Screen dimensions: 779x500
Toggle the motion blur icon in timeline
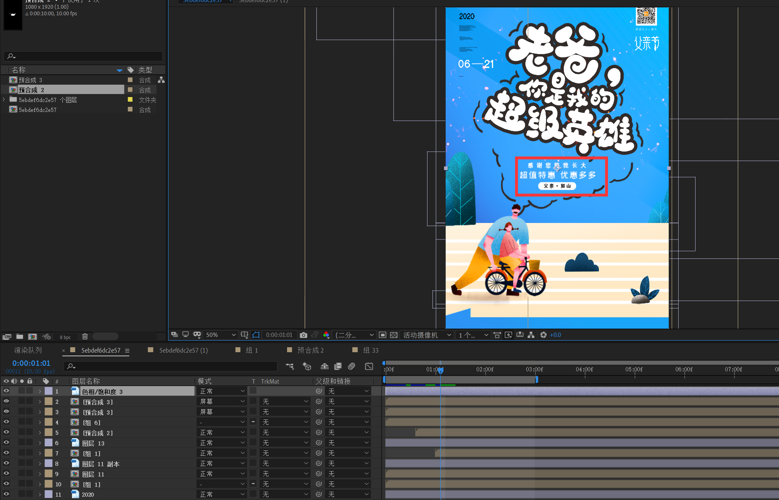(352, 366)
